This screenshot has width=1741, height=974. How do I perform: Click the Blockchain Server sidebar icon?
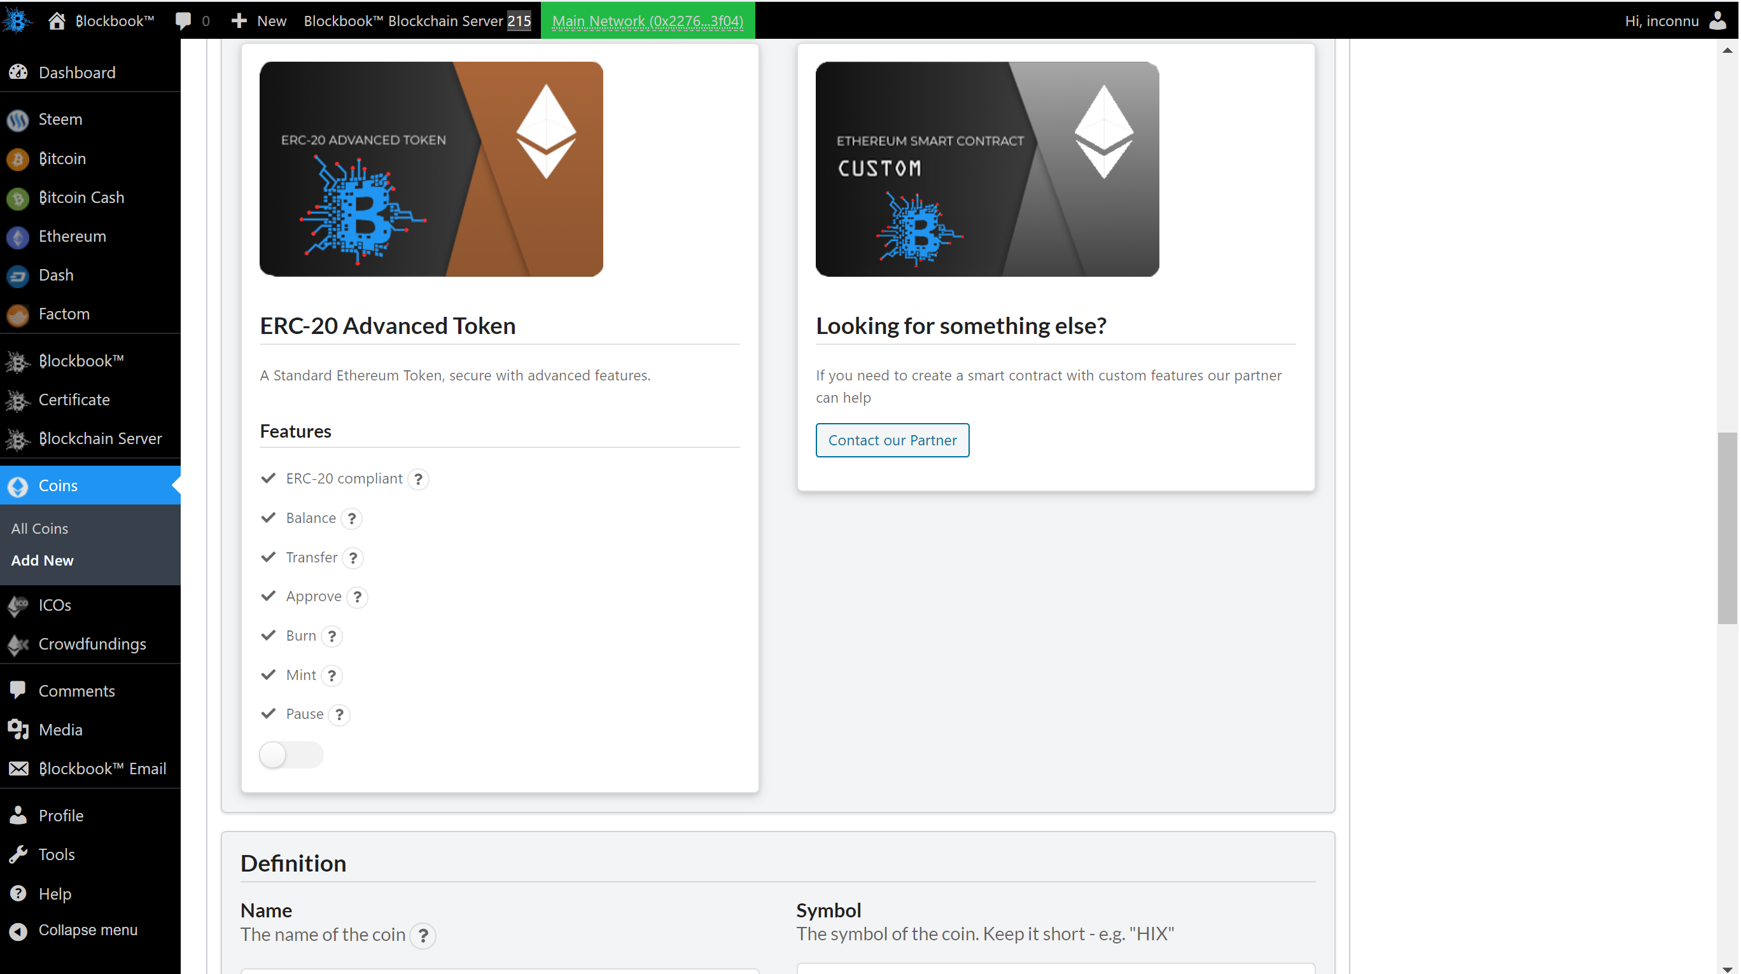(18, 440)
